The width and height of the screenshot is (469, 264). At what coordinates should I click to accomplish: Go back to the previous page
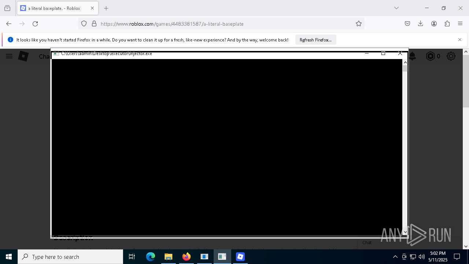click(x=9, y=23)
